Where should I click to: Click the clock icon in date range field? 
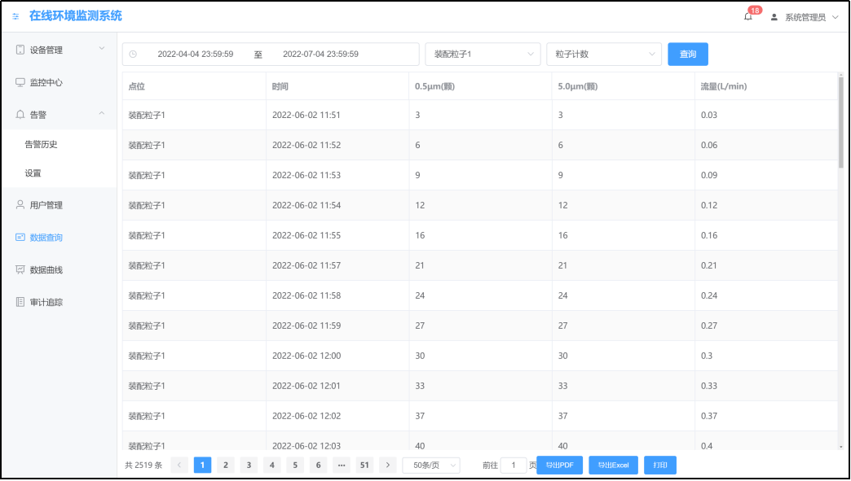coord(133,55)
